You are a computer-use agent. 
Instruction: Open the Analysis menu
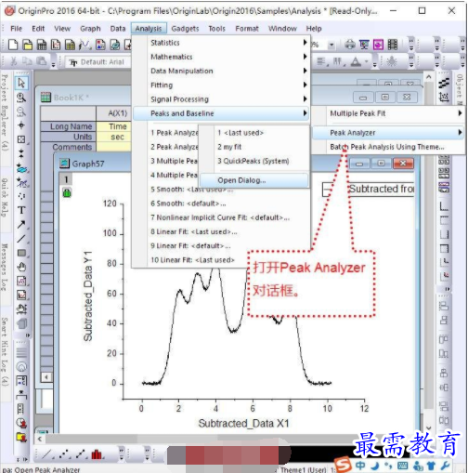[x=149, y=29]
